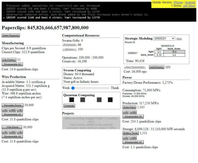Image resolution: width=198 pixels, height=163 pixels.
Task: Build a Clip Factory
Action: [9, 60]
